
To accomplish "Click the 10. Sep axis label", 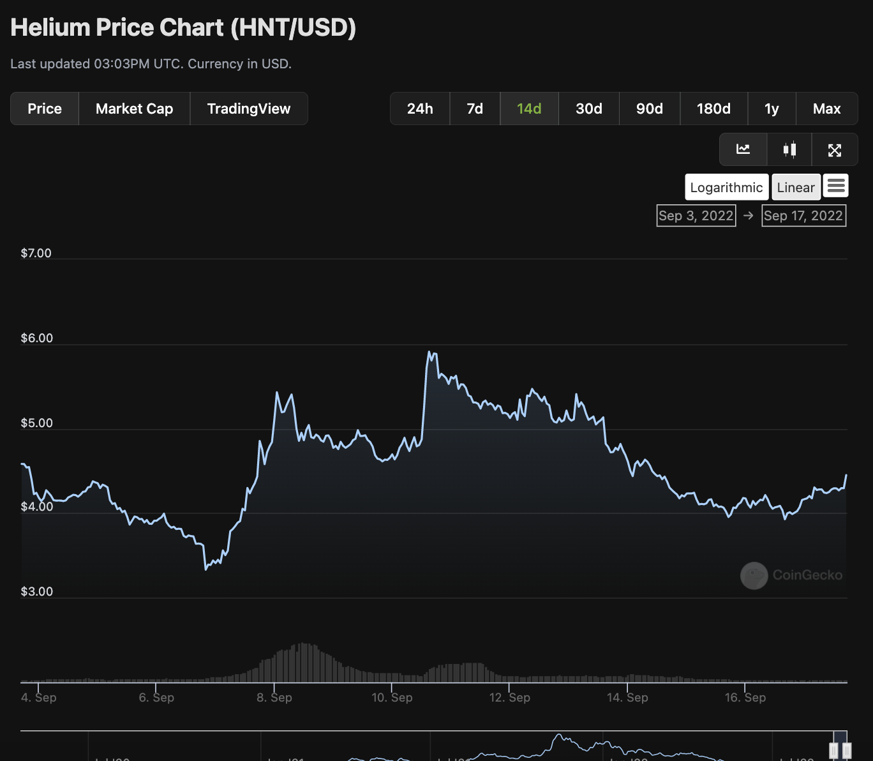I will point(392,698).
